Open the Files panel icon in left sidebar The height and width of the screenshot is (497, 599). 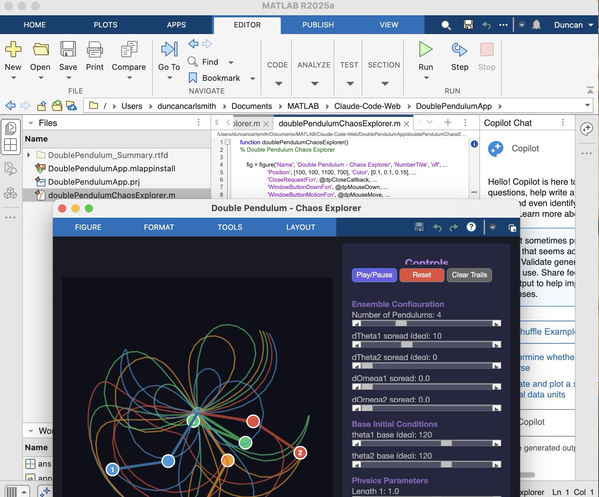[x=10, y=128]
